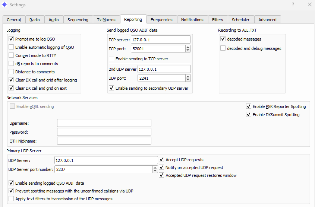Decrease secondary UDP port with down arrow

[x=188, y=80]
